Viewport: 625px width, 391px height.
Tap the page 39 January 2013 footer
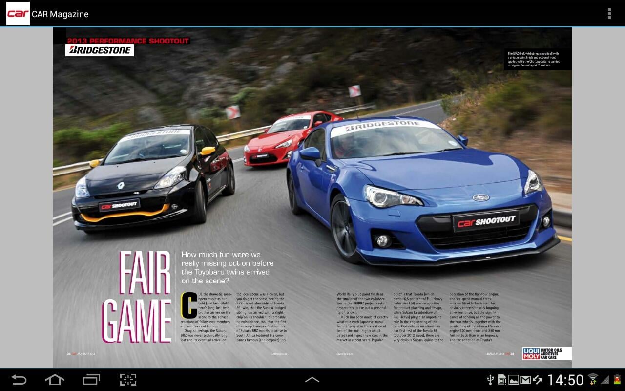[500, 354]
